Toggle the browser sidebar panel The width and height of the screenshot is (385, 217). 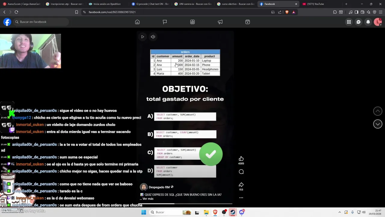pos(356,12)
